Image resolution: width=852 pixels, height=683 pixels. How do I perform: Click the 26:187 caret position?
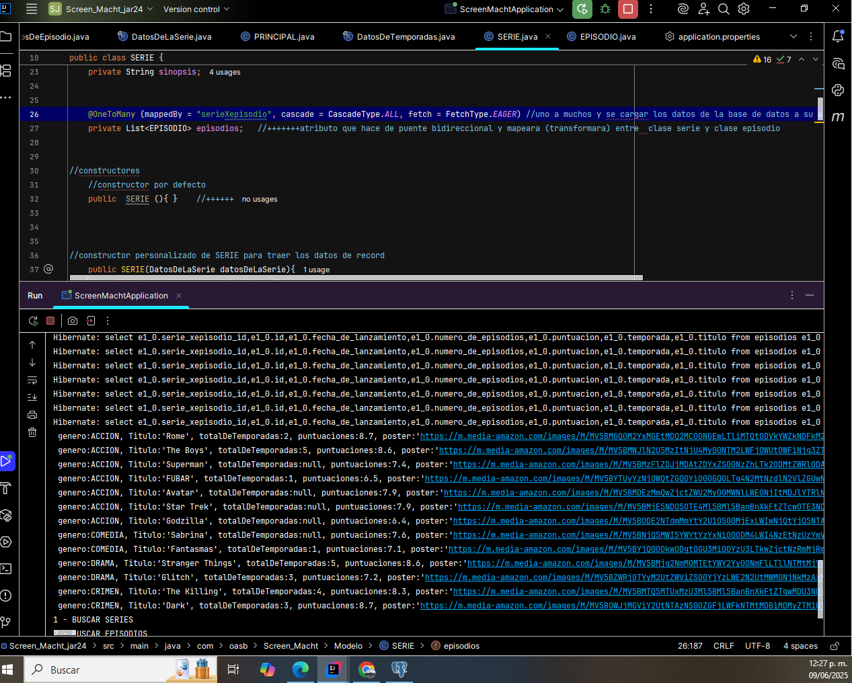(690, 645)
